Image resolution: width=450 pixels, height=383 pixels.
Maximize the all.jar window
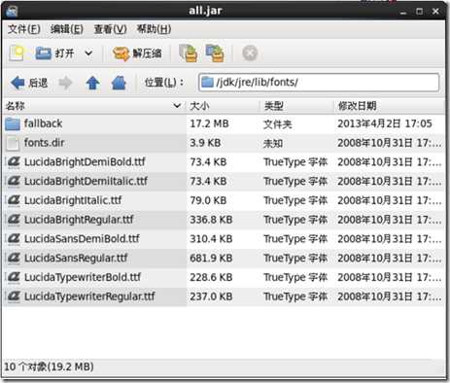[420, 12]
